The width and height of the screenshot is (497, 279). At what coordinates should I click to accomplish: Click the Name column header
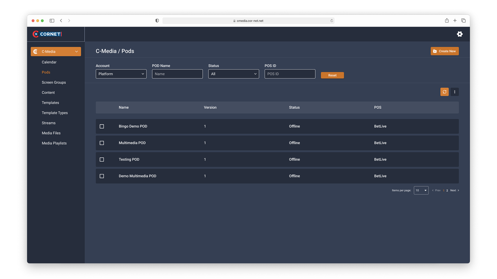point(123,107)
